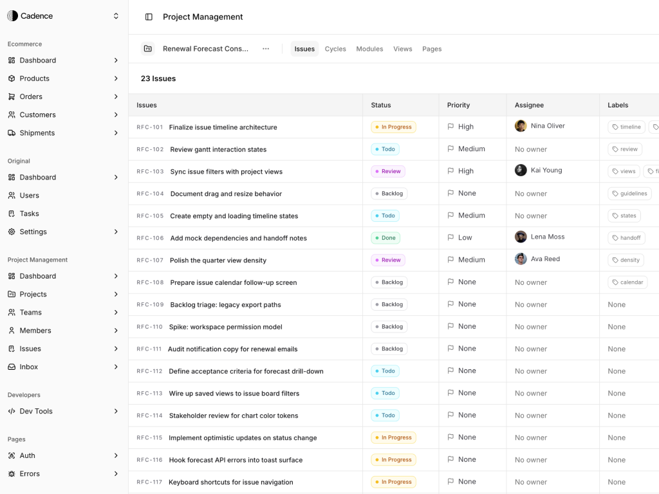This screenshot has width=659, height=494.
Task: Click the guidelines label tag
Action: tap(629, 194)
